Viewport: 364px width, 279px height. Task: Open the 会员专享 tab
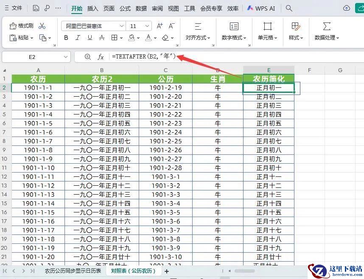coord(211,8)
